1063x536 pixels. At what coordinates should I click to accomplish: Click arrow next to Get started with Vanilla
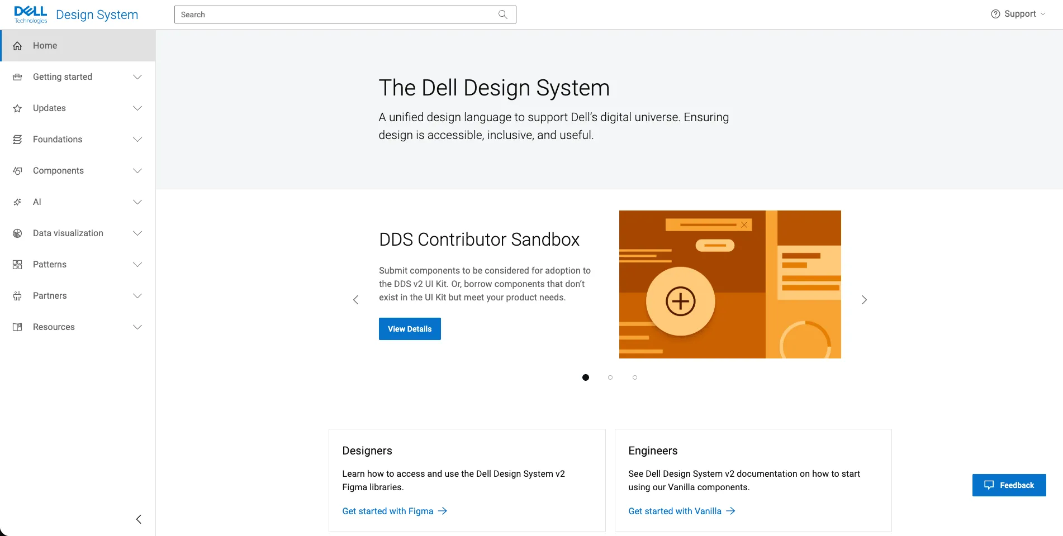[730, 511]
